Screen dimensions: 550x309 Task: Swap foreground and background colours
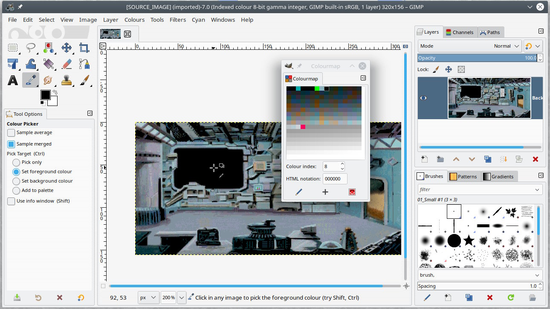(x=55, y=92)
